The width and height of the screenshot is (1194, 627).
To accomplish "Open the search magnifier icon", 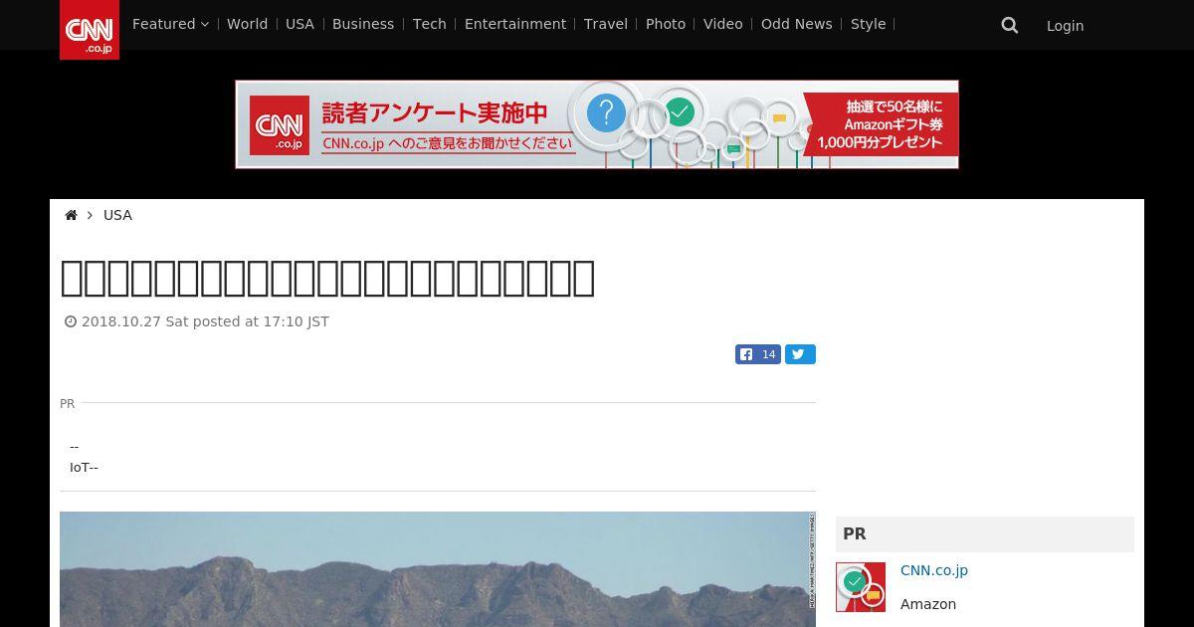I will 1010,25.
